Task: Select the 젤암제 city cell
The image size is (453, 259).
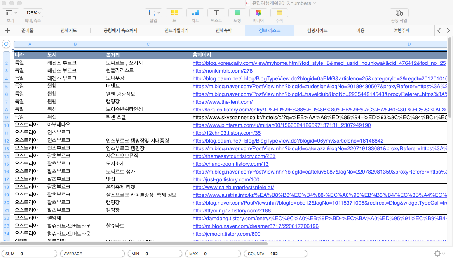Action: [x=75, y=218]
